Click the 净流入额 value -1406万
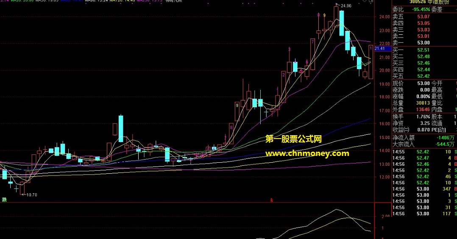Screen dimensions: 457x239 coord(445,138)
